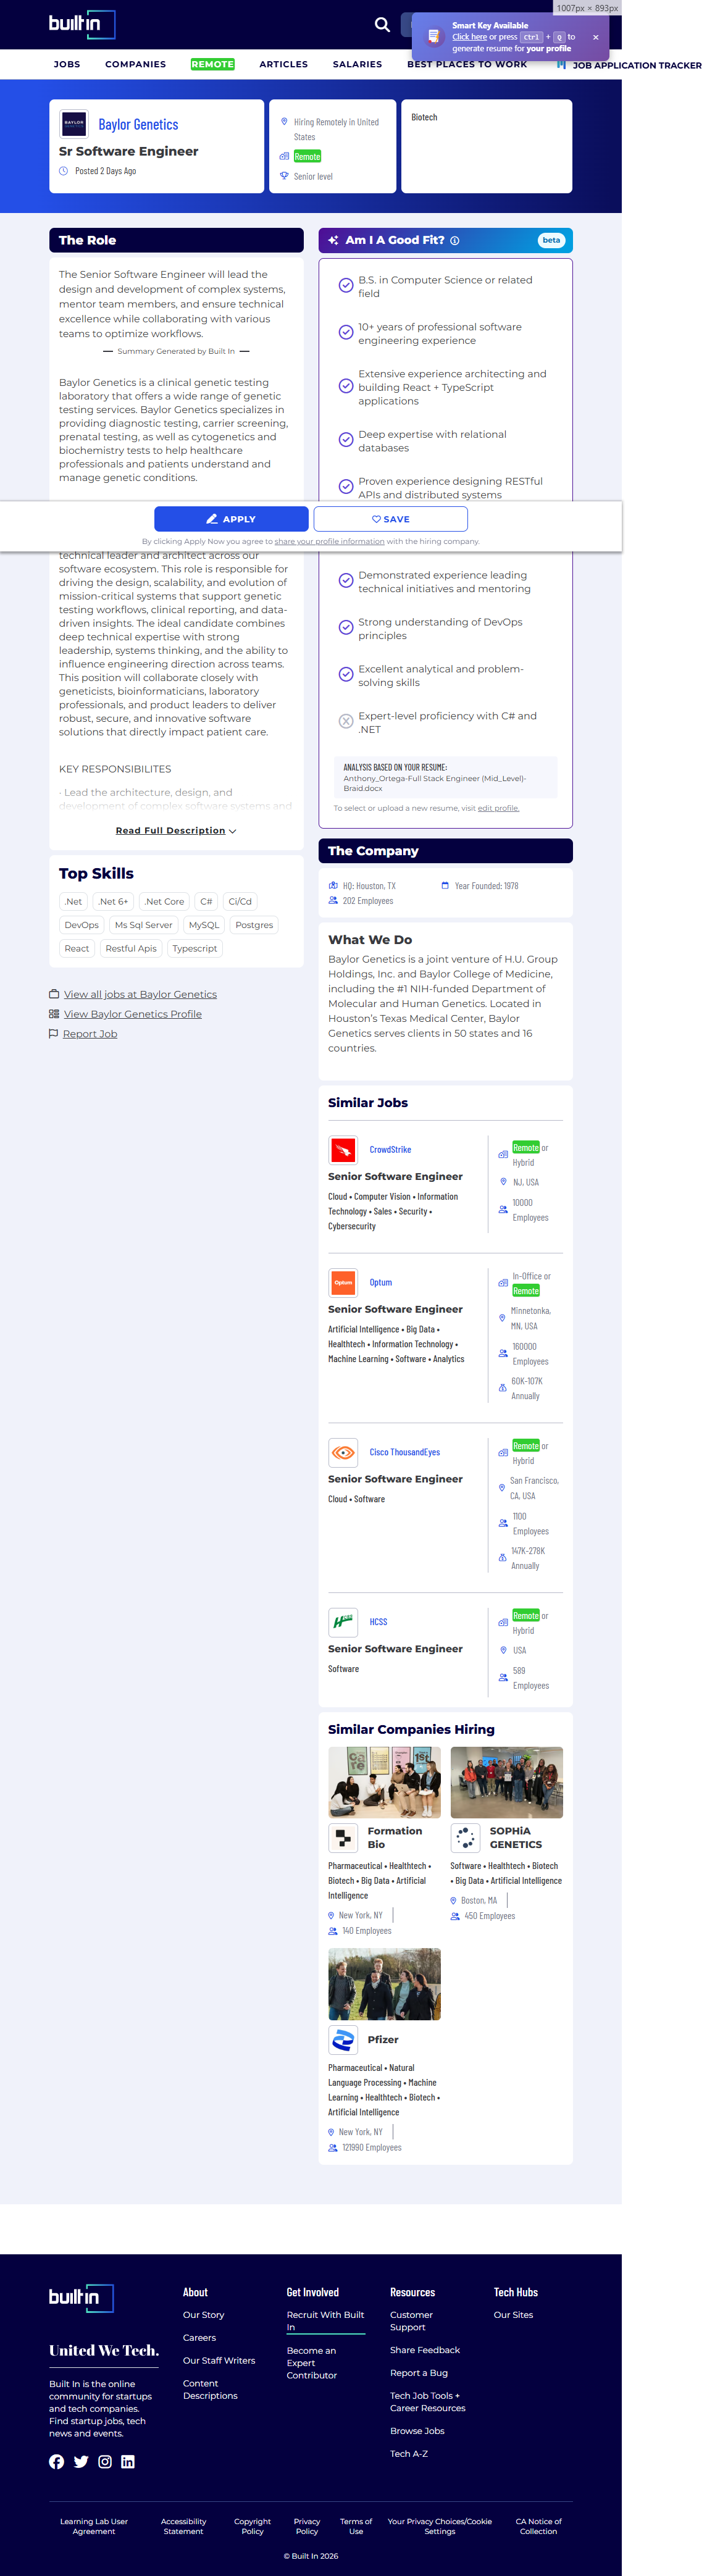Expand Read Full Description
Screen dimensions: 707x2576
point(176,831)
